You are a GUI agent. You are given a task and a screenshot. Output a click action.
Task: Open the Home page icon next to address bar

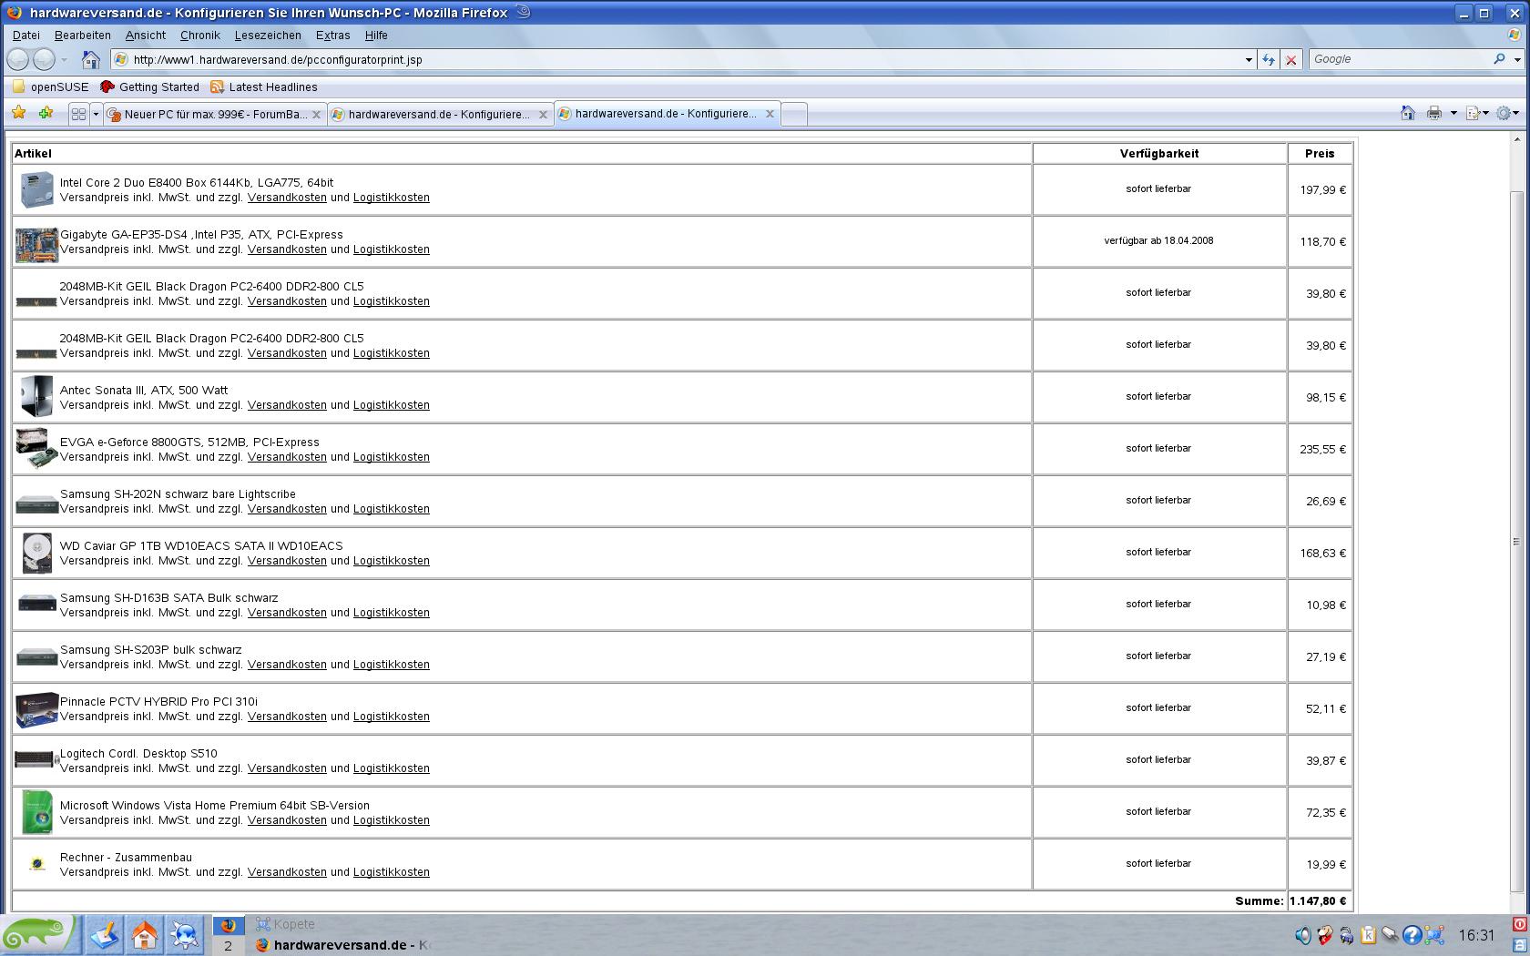point(91,59)
